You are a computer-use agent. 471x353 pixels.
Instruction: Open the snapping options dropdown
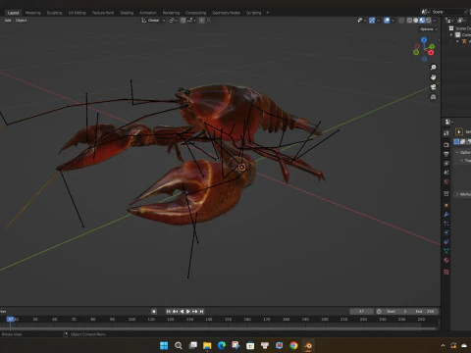191,21
